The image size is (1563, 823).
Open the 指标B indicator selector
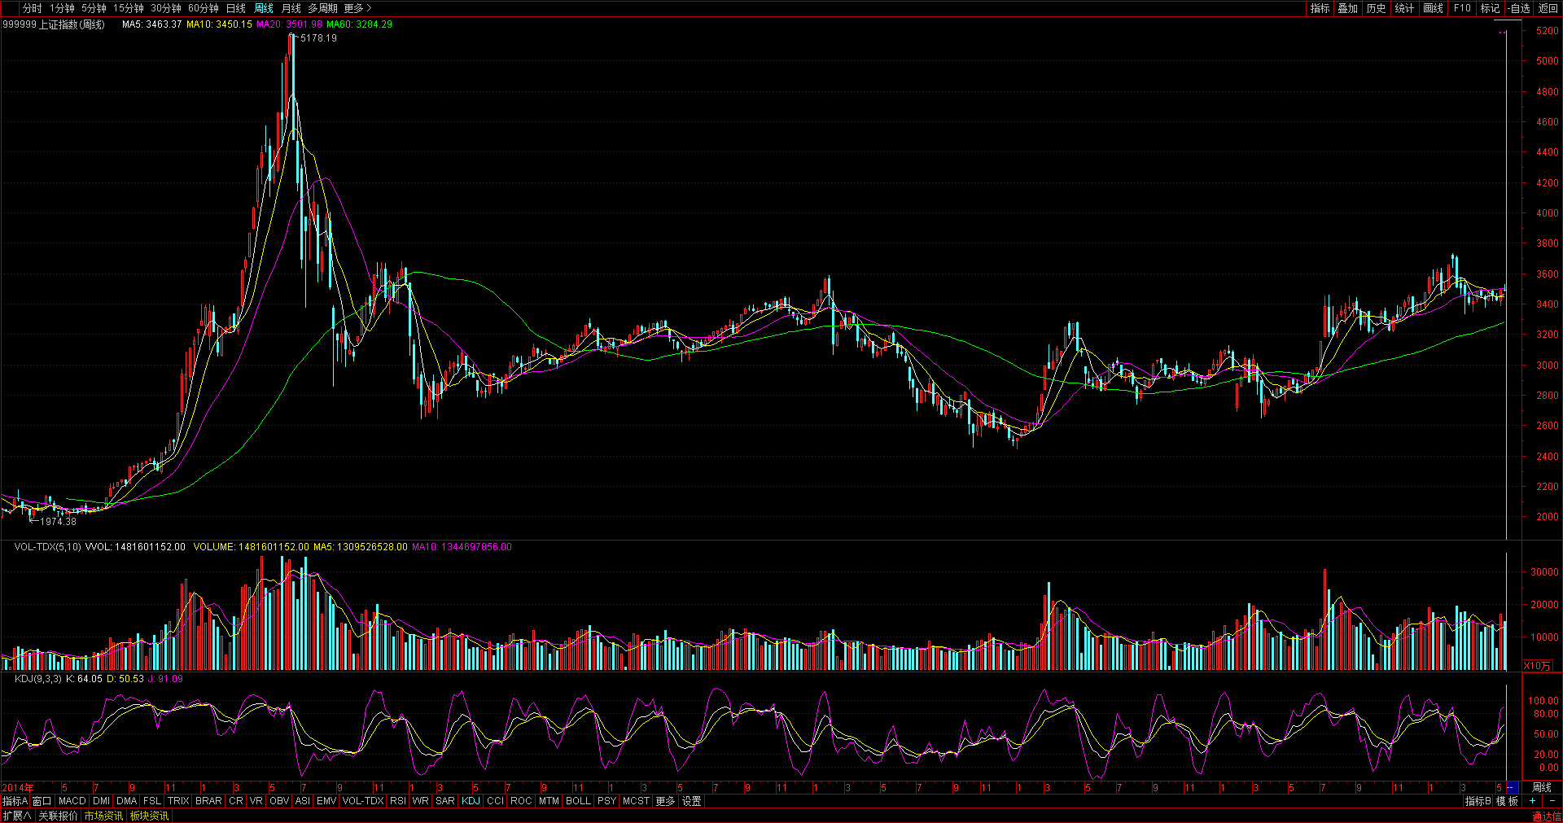(1478, 801)
